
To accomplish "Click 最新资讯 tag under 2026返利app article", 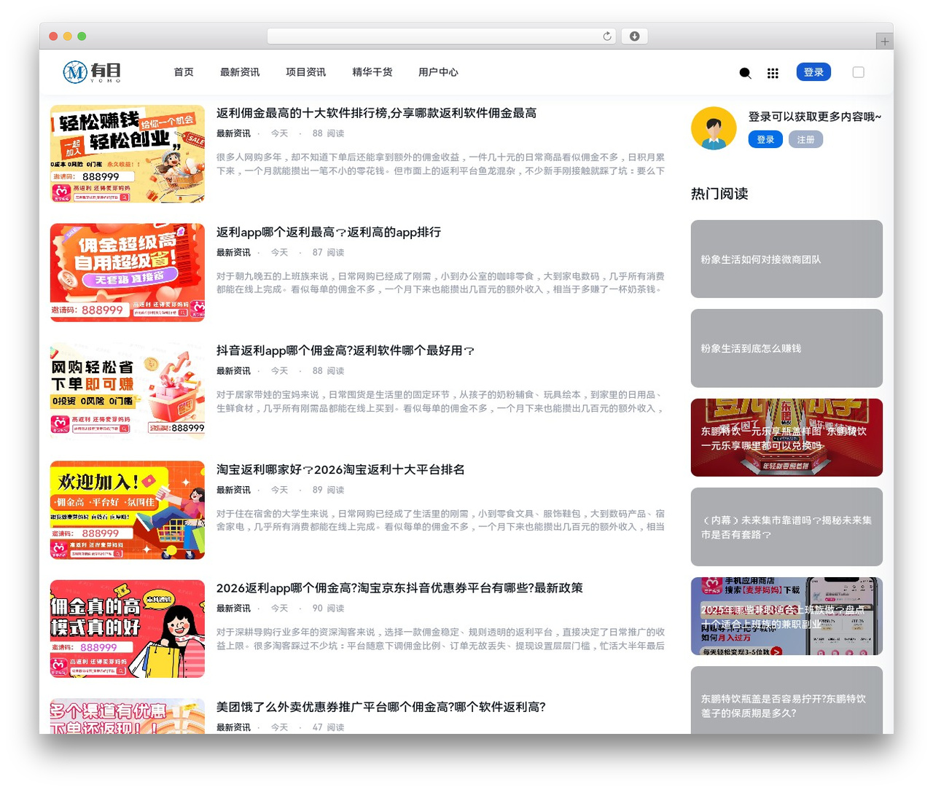I will pyautogui.click(x=233, y=609).
